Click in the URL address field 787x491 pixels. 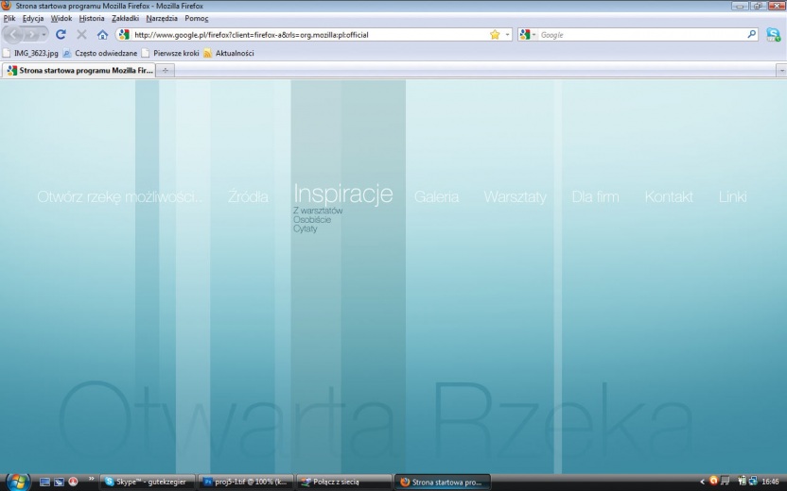click(303, 35)
